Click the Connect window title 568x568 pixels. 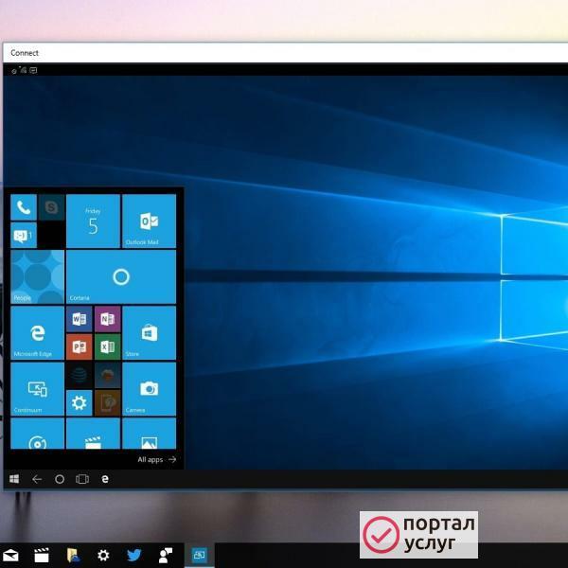pos(25,53)
